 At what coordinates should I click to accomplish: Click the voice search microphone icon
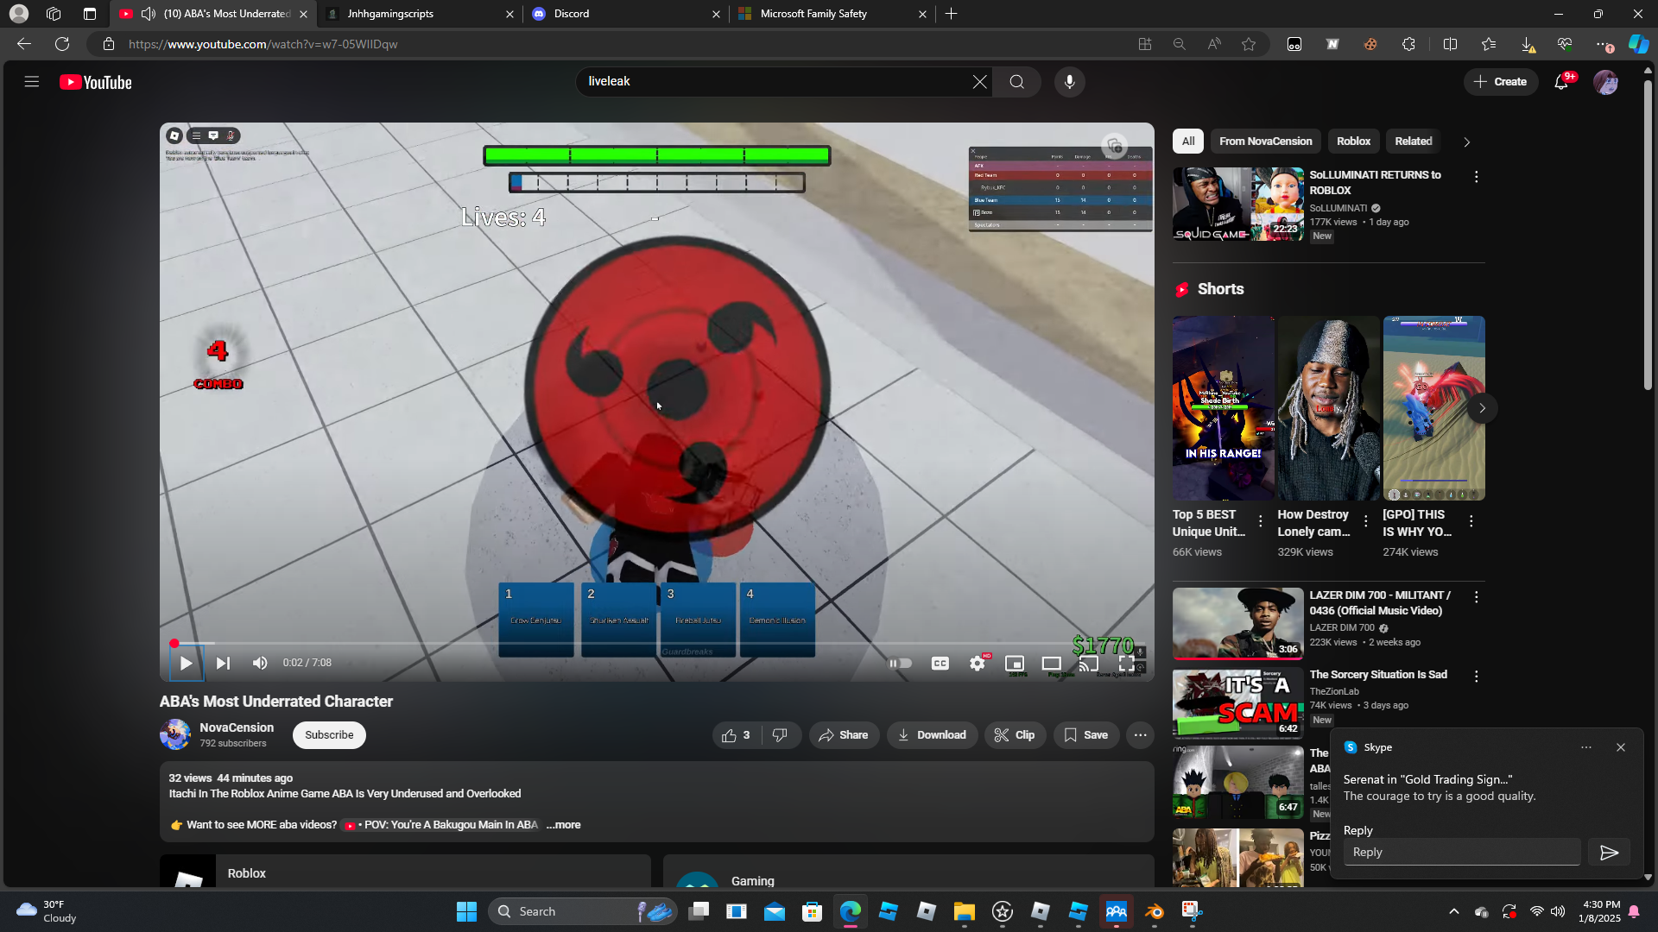1069,82
